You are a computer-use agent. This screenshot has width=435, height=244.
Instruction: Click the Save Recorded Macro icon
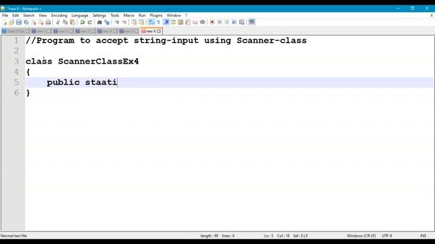[242, 22]
